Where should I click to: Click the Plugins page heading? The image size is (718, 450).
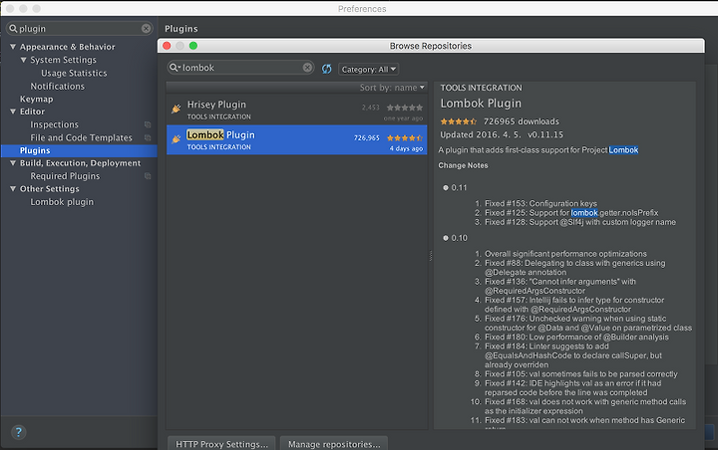[181, 29]
